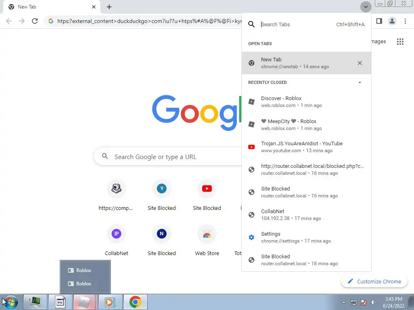Viewport: 414px width, 310px height.
Task: Open the profile avatar button
Action: point(392,21)
